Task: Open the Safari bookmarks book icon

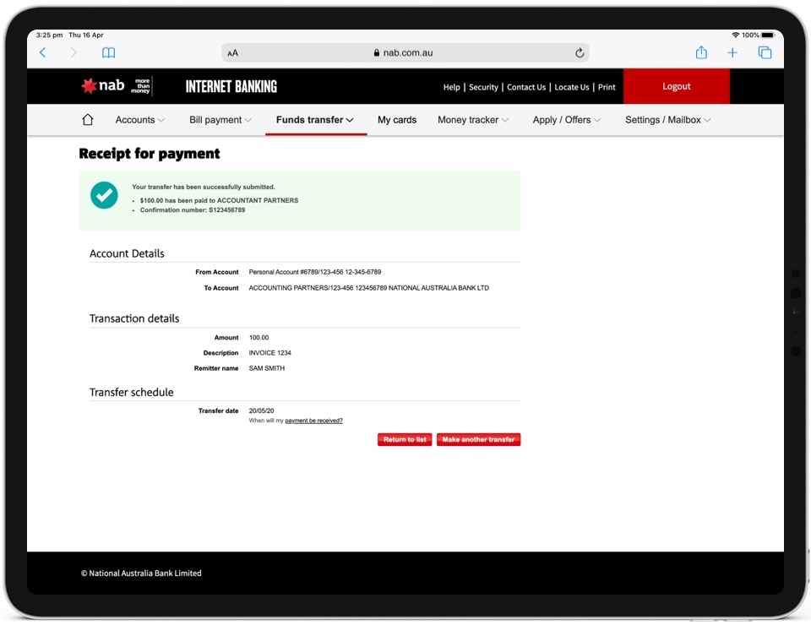Action: coord(108,52)
